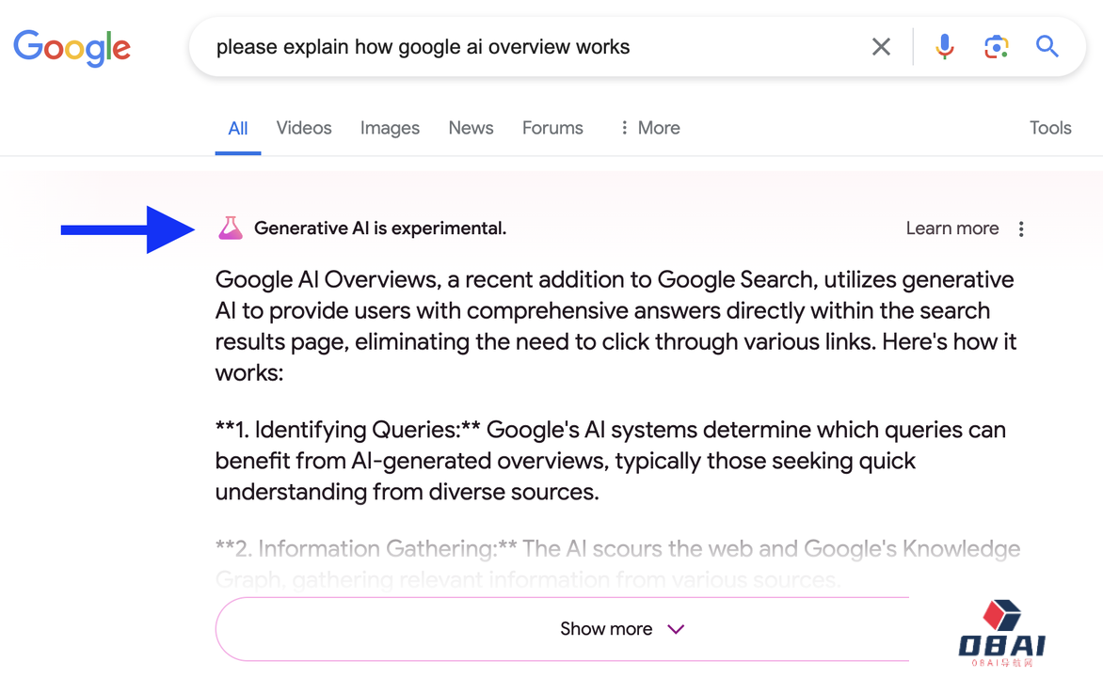Open three-dot menu next to Learn more
The height and width of the screenshot is (677, 1103).
pos(1021,228)
